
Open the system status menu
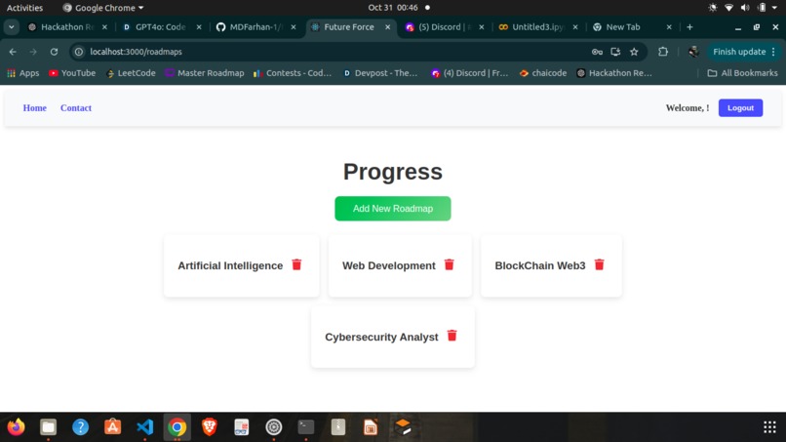743,8
